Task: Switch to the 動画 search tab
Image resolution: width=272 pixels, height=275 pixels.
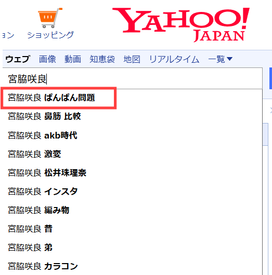Action: [73, 59]
